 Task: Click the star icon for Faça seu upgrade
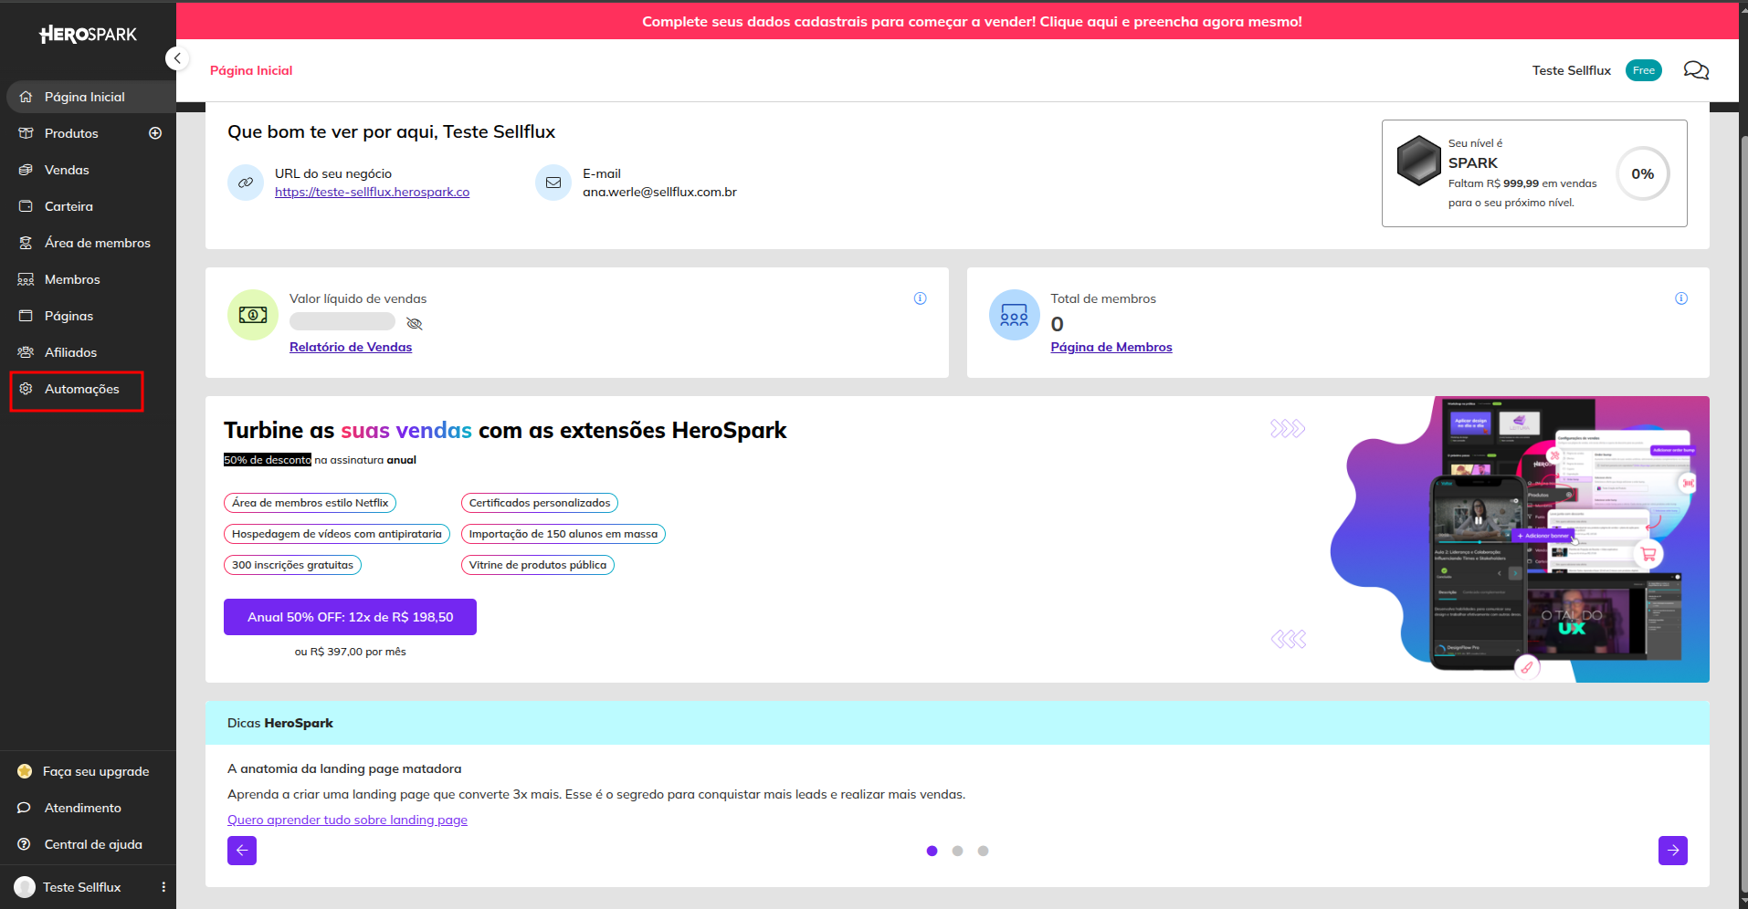click(x=25, y=771)
